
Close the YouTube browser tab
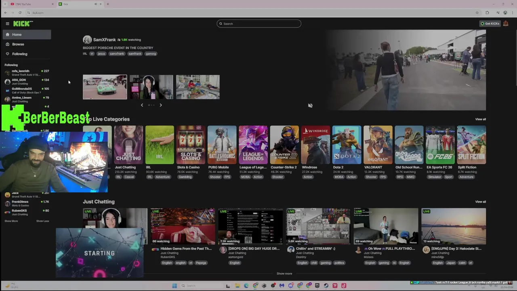point(53,4)
